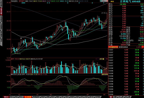
Task: Click the 13:58 trade with volume 641
Action: (x=126, y=71)
